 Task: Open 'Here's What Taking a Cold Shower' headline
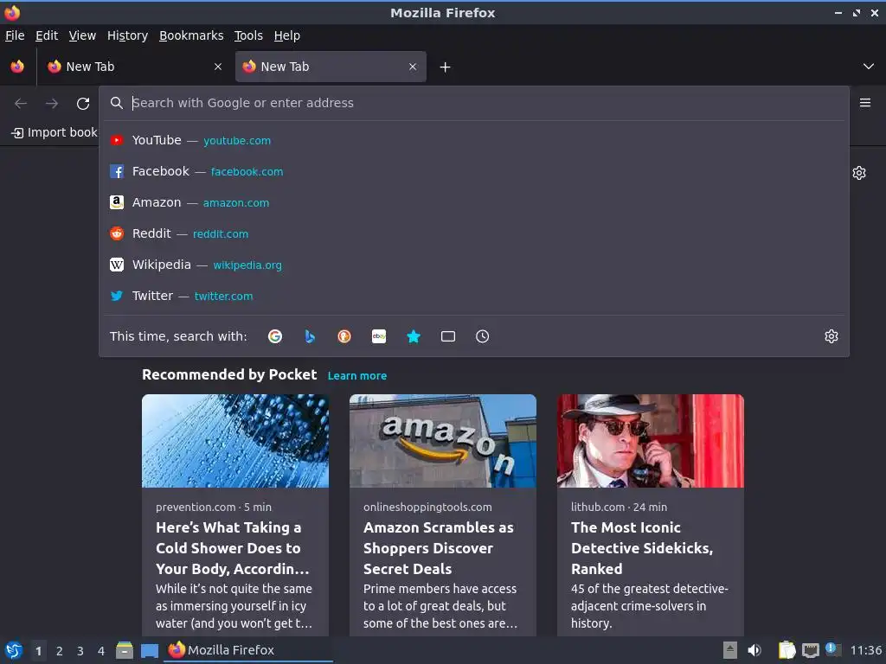232,548
